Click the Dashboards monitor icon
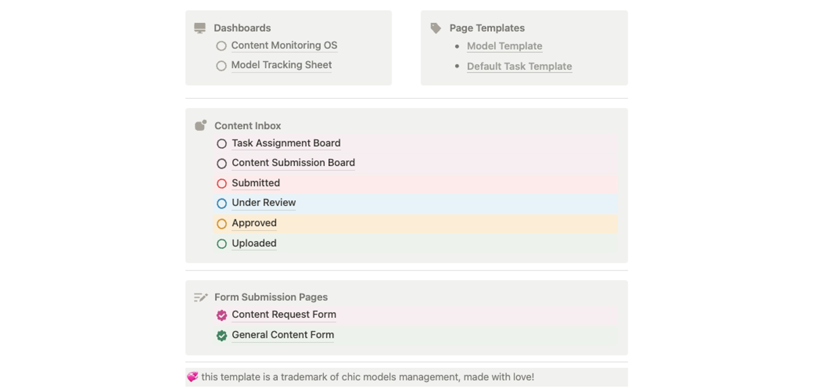The width and height of the screenshot is (817, 388). click(200, 28)
